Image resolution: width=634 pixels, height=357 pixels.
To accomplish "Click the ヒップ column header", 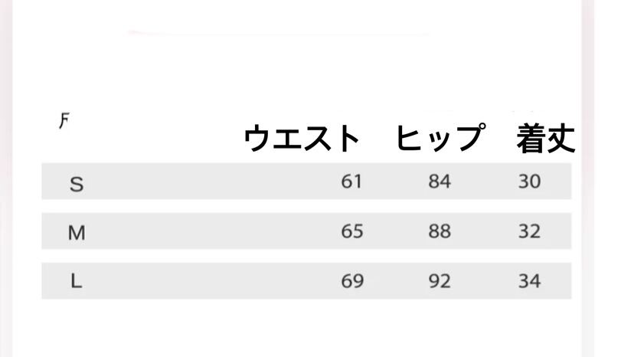I will 440,139.
